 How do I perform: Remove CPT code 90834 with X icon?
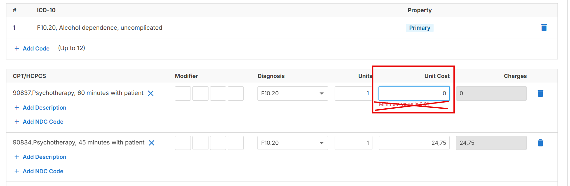151,143
